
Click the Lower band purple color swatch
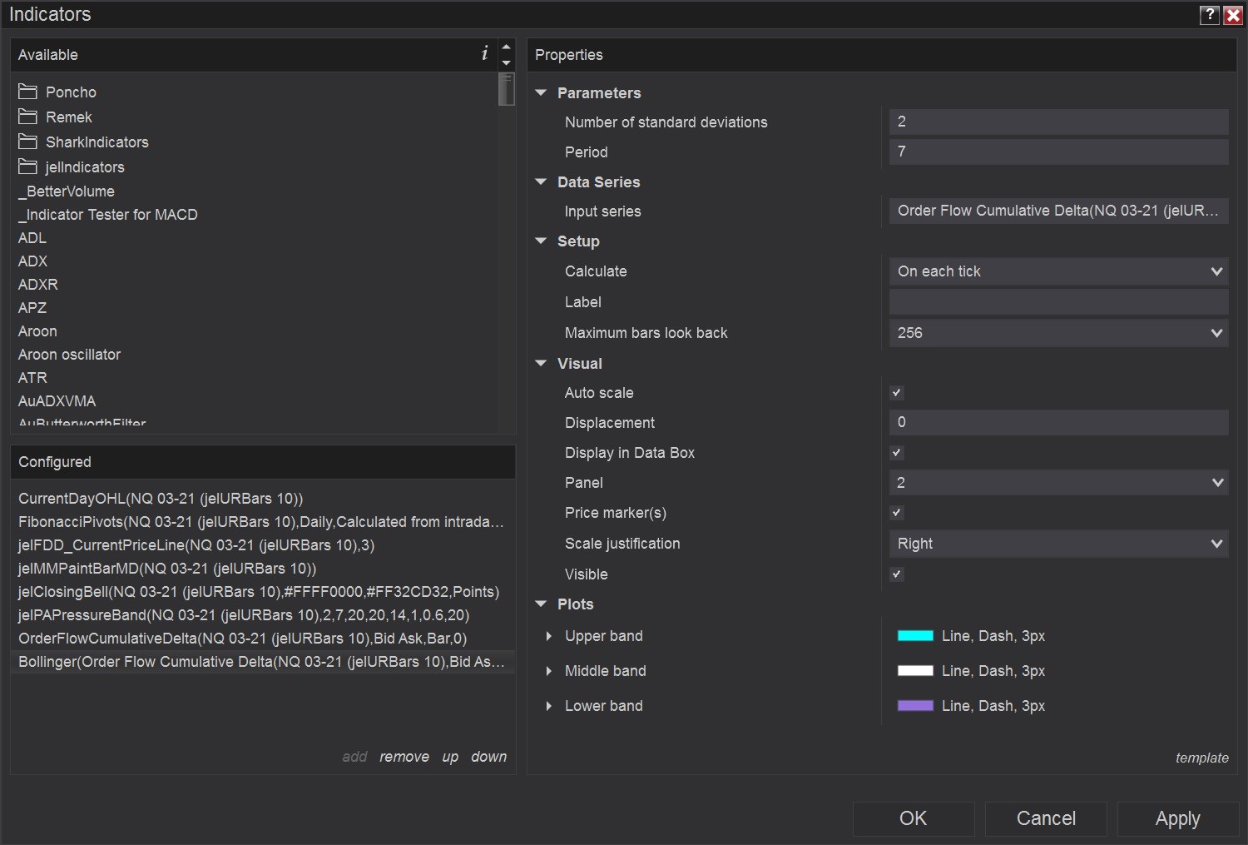(x=915, y=706)
